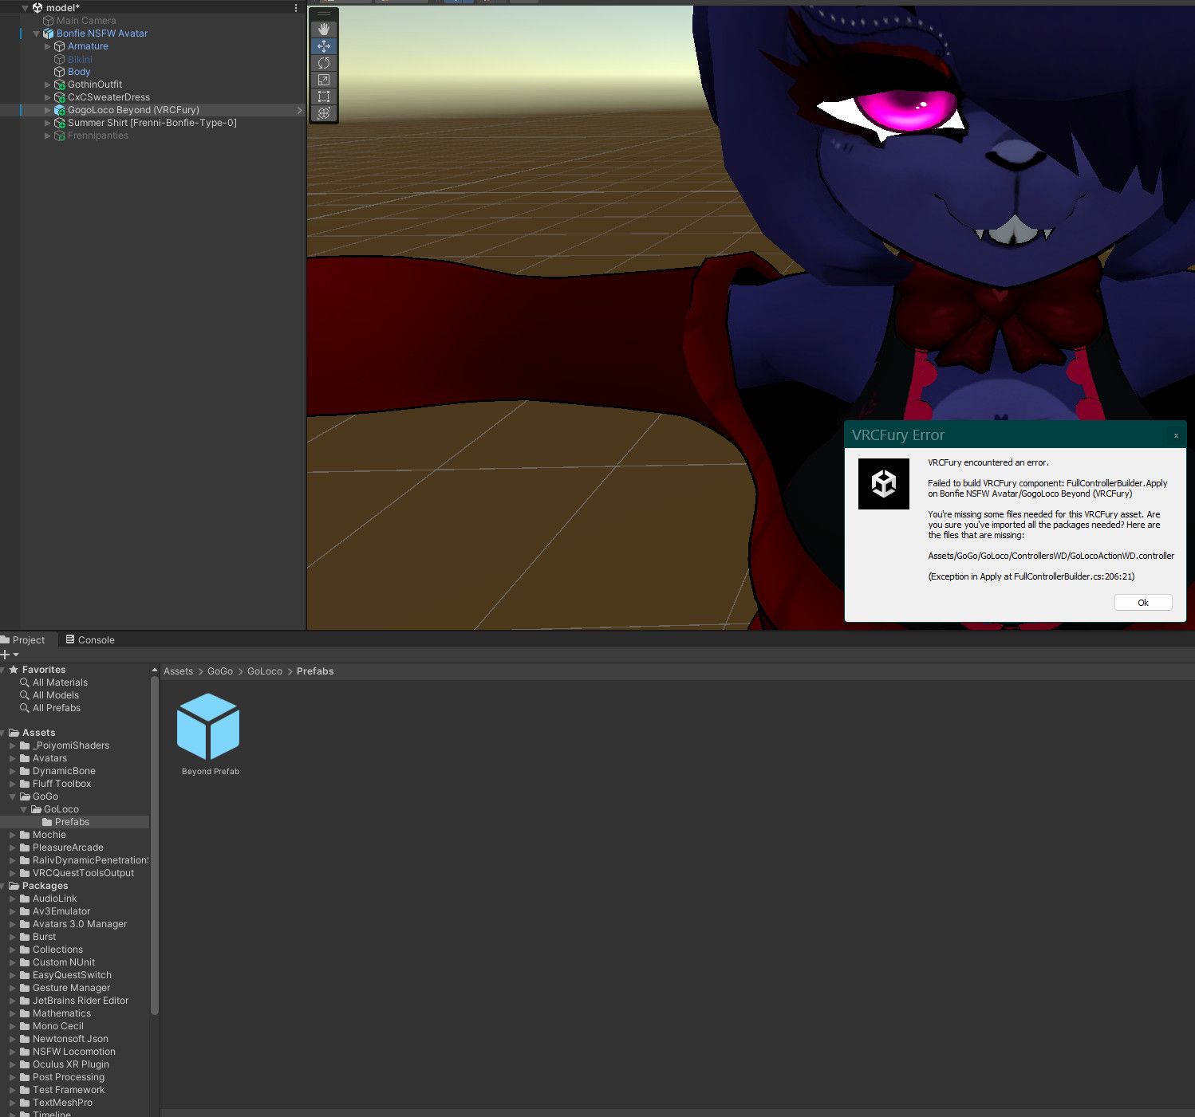
Task: Click the search icon beside All Prefabs
Action: (x=25, y=708)
